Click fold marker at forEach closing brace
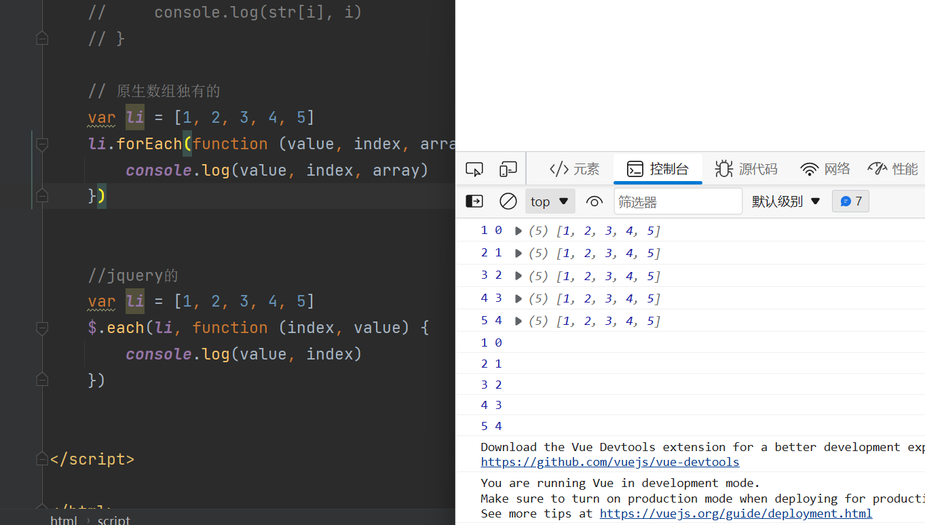Image resolution: width=925 pixels, height=525 pixels. [42, 196]
